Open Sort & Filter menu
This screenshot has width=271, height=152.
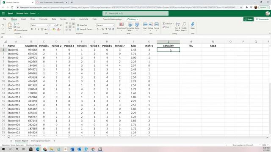coord(177,27)
